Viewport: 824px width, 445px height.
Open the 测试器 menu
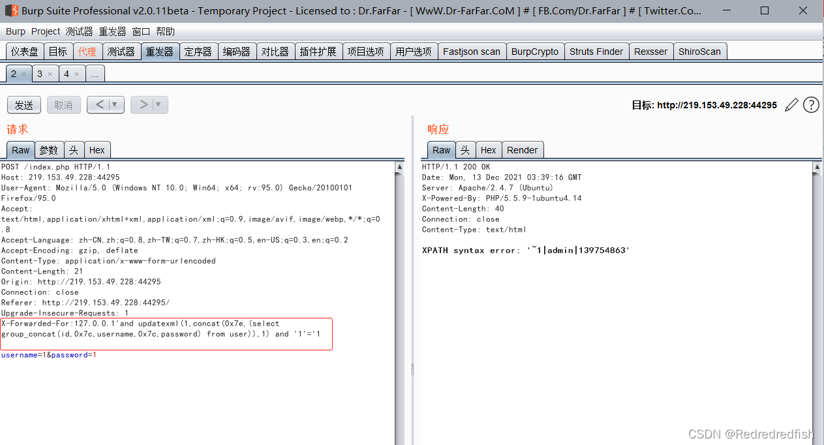[x=80, y=31]
